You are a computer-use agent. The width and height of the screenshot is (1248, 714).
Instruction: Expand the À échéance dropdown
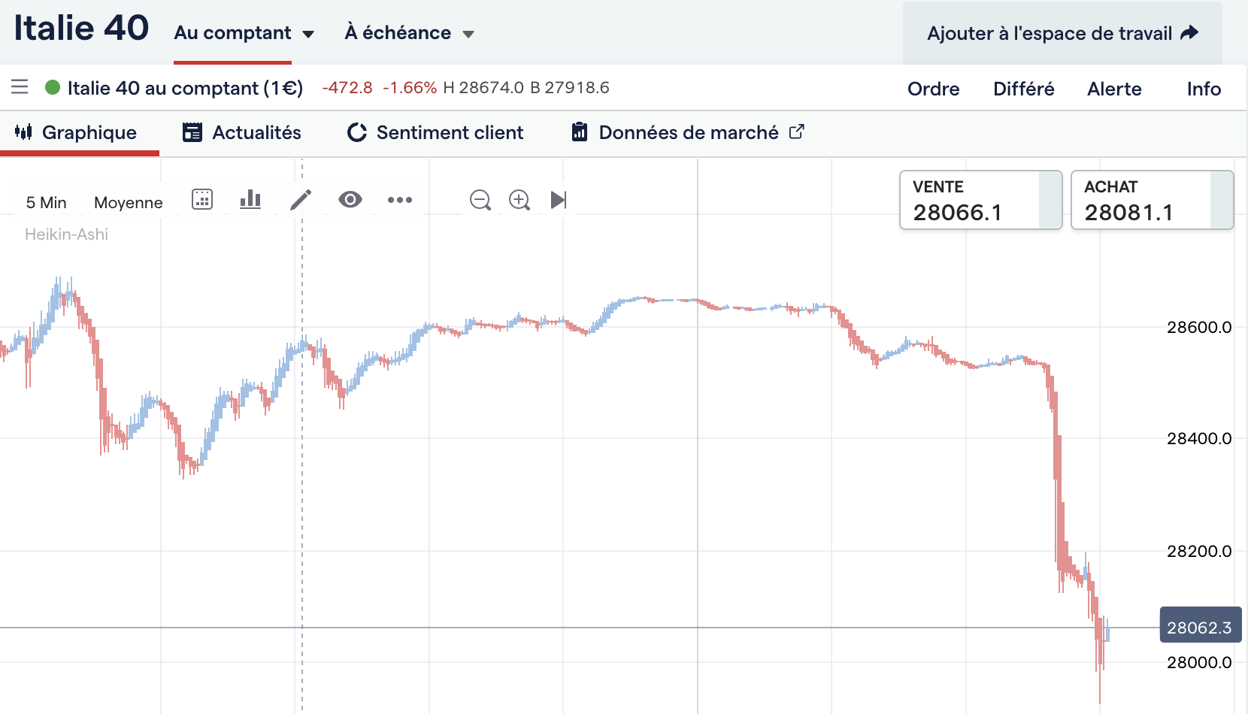click(x=409, y=33)
